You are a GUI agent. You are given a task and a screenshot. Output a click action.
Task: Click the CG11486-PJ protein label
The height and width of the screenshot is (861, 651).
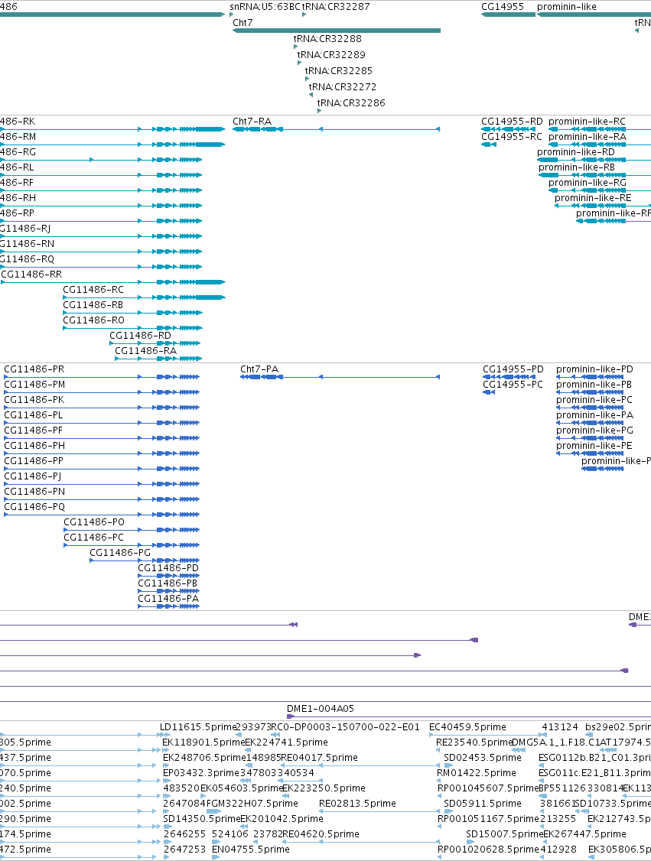tap(32, 476)
